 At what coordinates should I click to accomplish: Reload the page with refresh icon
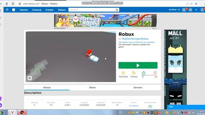point(13,4)
